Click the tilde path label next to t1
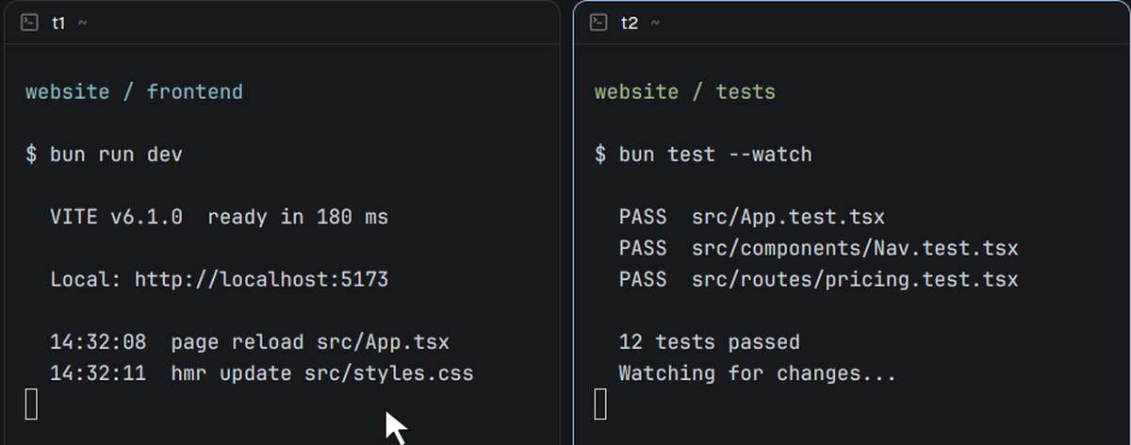 [x=82, y=23]
